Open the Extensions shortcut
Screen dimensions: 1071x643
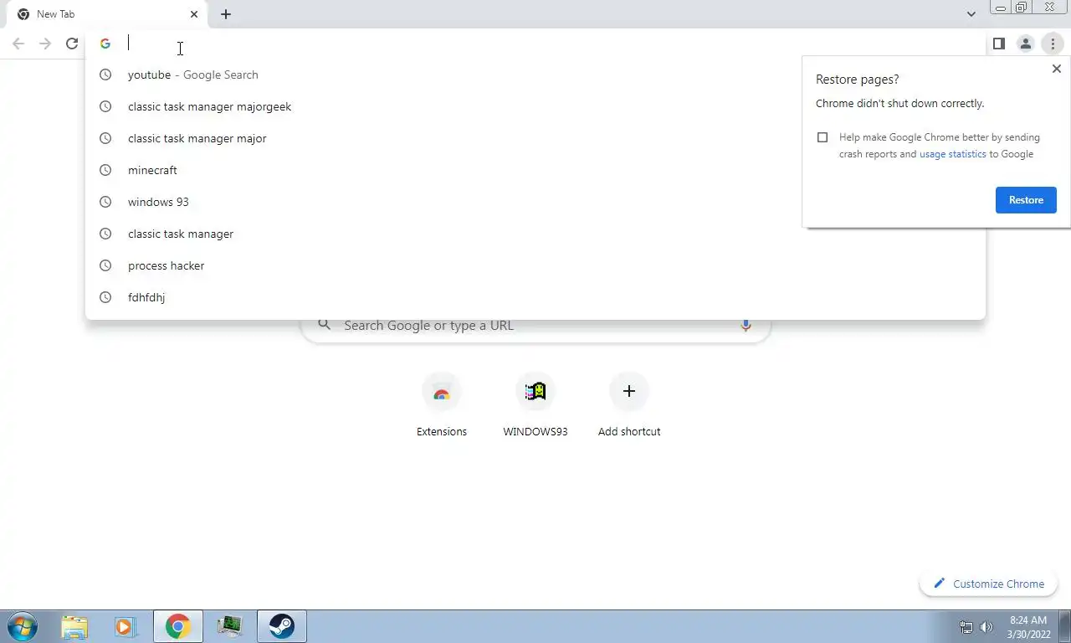click(x=442, y=405)
